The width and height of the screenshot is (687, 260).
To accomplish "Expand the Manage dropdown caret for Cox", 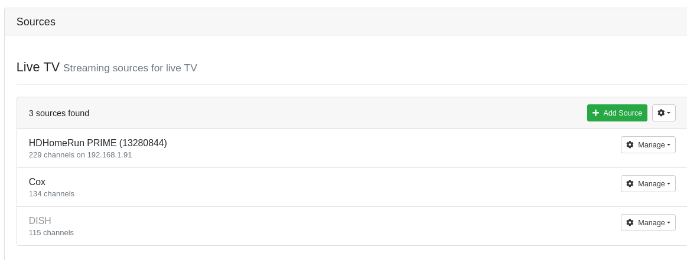I will click(669, 184).
